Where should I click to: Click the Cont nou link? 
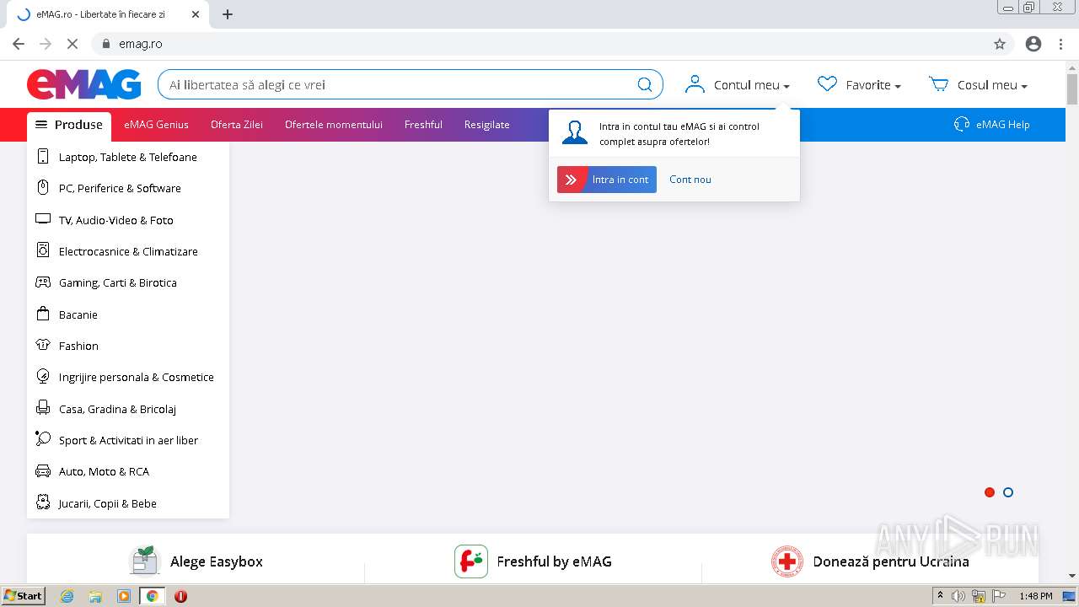(690, 180)
